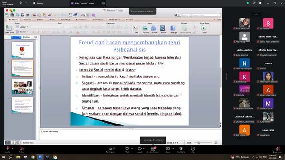Open the search options magnifier dropdown

[x=176, y=15]
